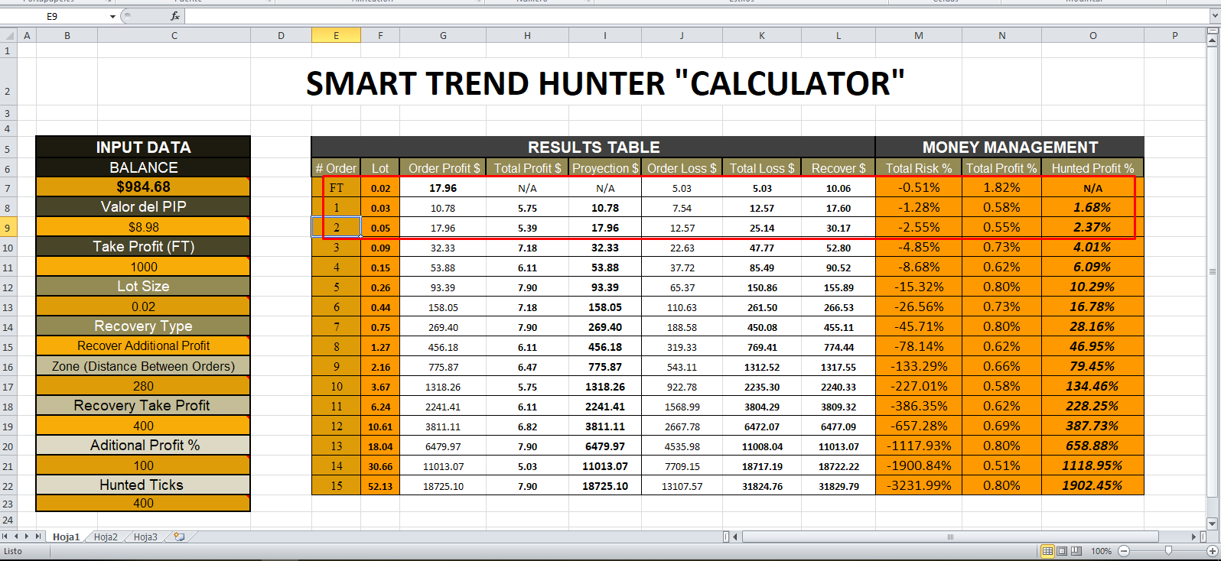Click the vertical scrollbar down arrow
The width and height of the screenshot is (1221, 561).
click(1212, 524)
